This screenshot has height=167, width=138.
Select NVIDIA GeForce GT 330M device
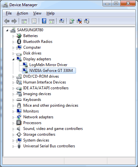(51, 71)
